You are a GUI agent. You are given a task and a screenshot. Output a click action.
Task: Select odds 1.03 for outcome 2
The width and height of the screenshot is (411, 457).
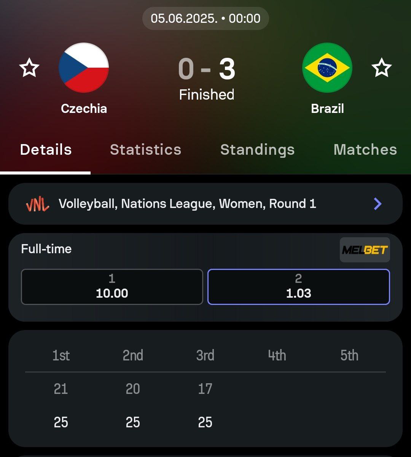[x=298, y=287]
